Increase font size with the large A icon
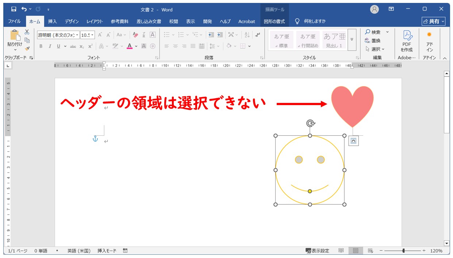Viewport: 453px width, 258px height. (x=100, y=35)
